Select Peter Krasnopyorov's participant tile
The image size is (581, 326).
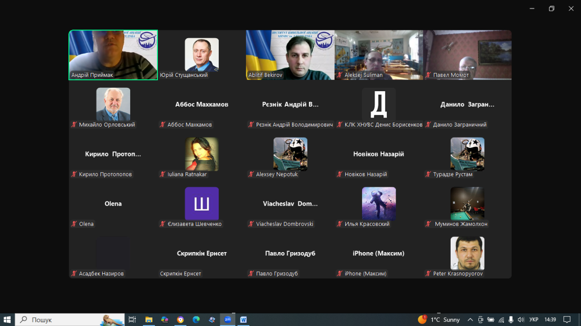tap(467, 254)
